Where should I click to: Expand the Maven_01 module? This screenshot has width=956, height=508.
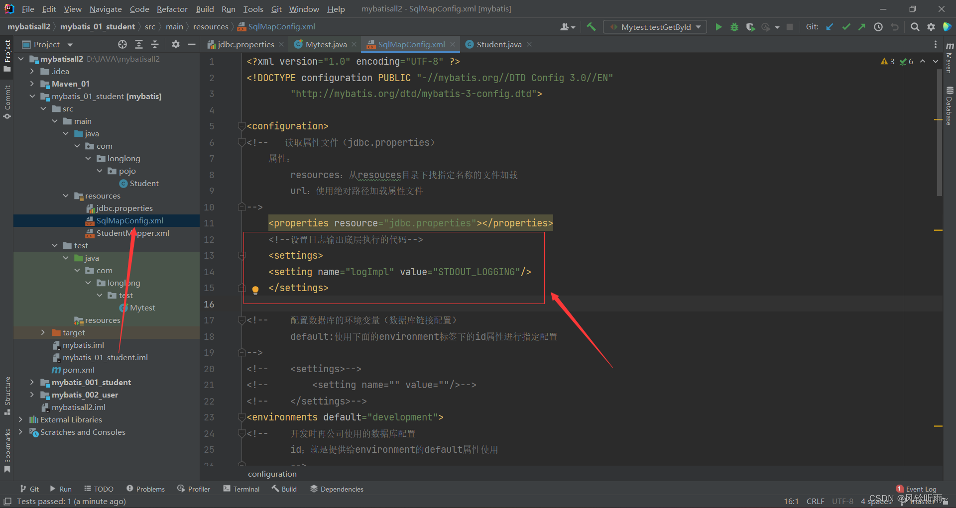click(x=32, y=84)
